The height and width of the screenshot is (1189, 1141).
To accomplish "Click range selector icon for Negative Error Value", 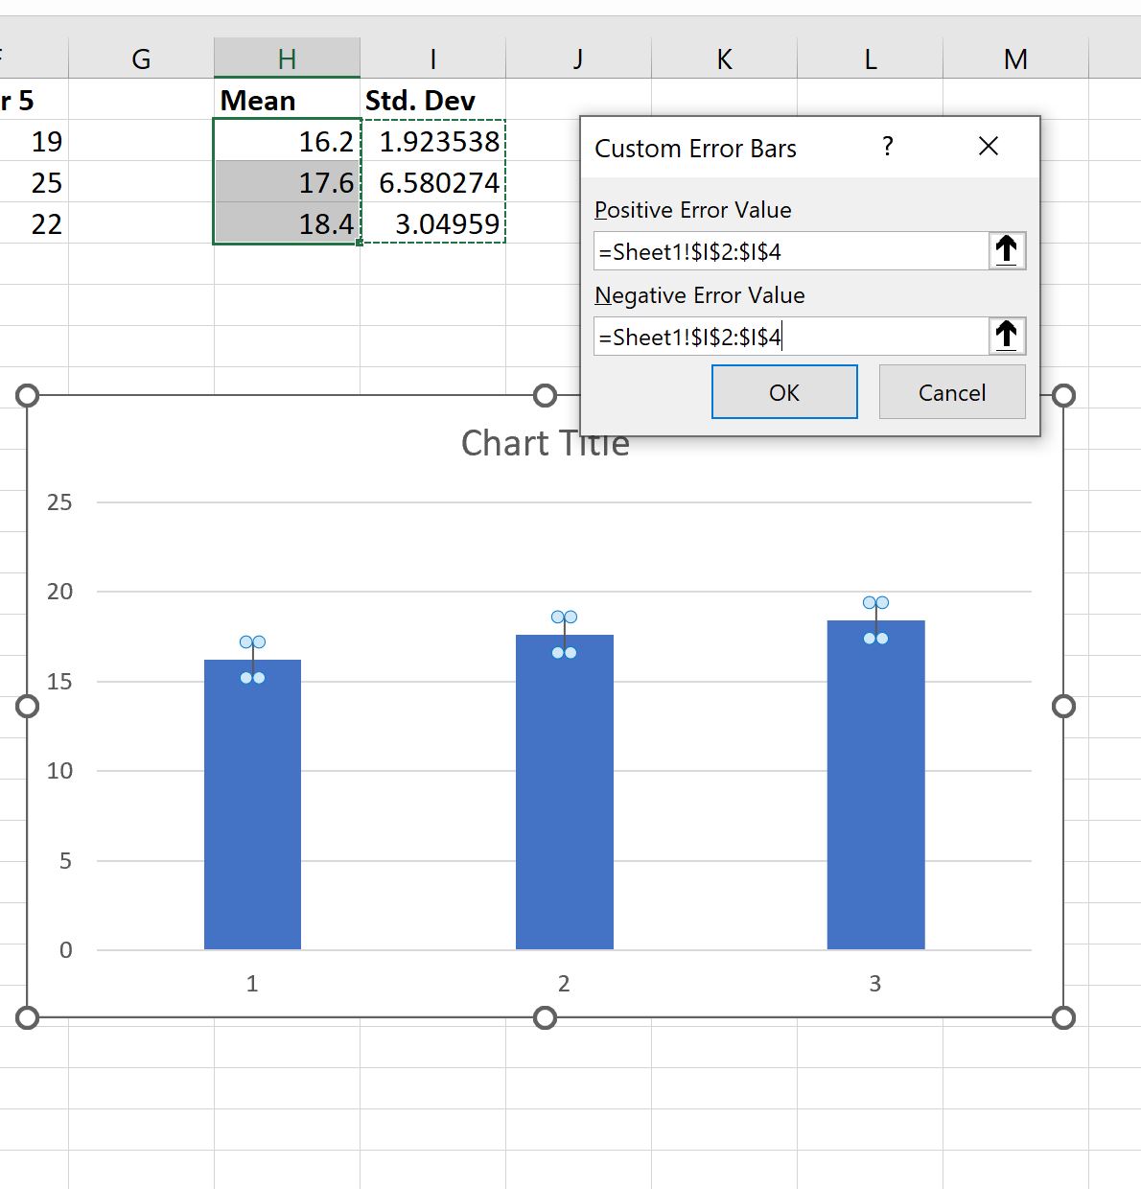I will tap(1006, 337).
